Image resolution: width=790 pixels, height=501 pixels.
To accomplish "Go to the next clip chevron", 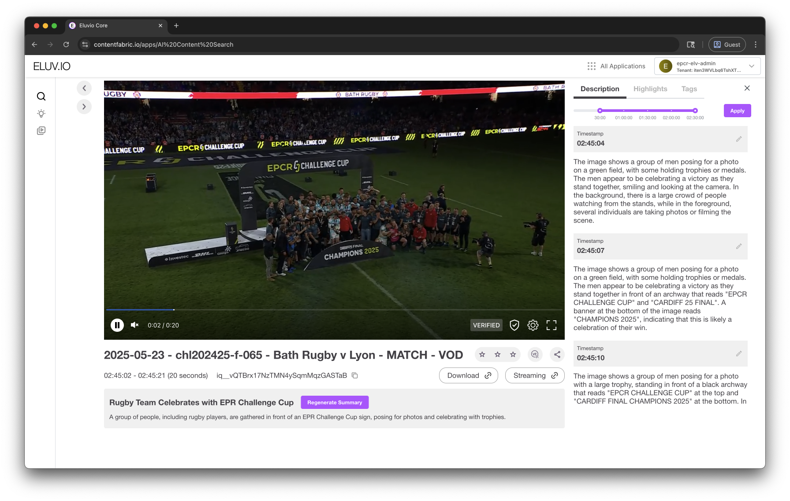I will 84,107.
